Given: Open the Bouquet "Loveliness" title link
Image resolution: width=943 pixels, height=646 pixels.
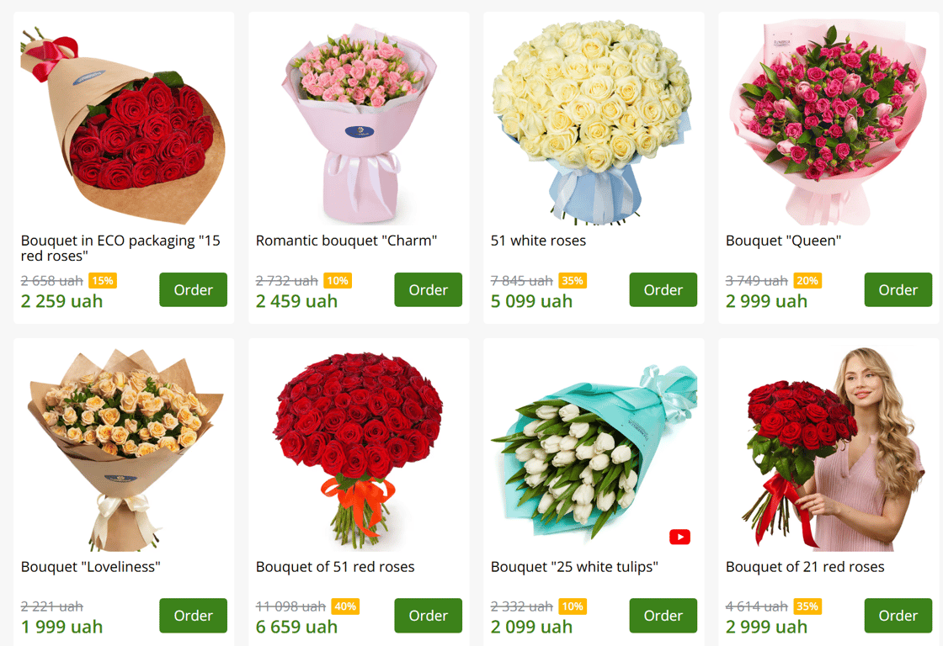Looking at the screenshot, I should tap(91, 567).
